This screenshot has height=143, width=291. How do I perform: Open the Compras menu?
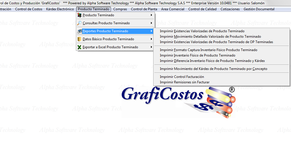pyautogui.click(x=120, y=9)
